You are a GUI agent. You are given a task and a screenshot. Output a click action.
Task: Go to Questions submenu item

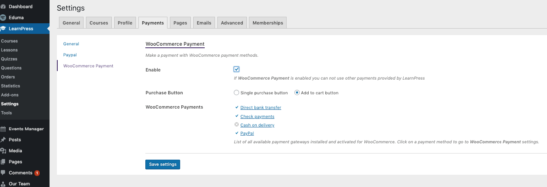pos(11,68)
